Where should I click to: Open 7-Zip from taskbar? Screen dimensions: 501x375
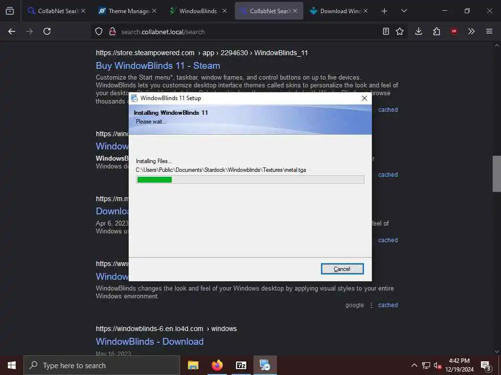[x=241, y=365]
